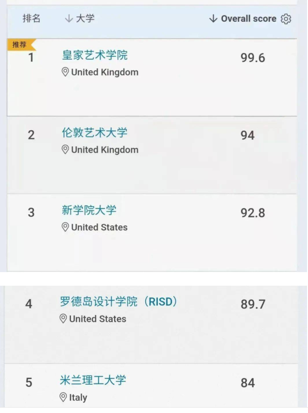Select the rank 3 row number
This screenshot has width=308, height=413.
point(31,212)
